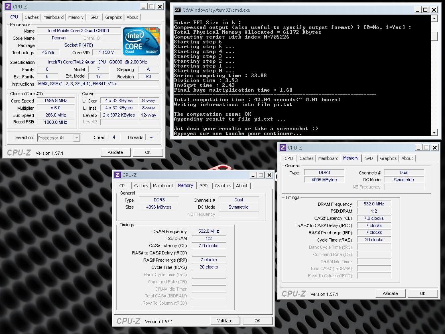Open Memory tab in top-left CPU-Z window
This screenshot has width=445, height=334.
(76, 17)
